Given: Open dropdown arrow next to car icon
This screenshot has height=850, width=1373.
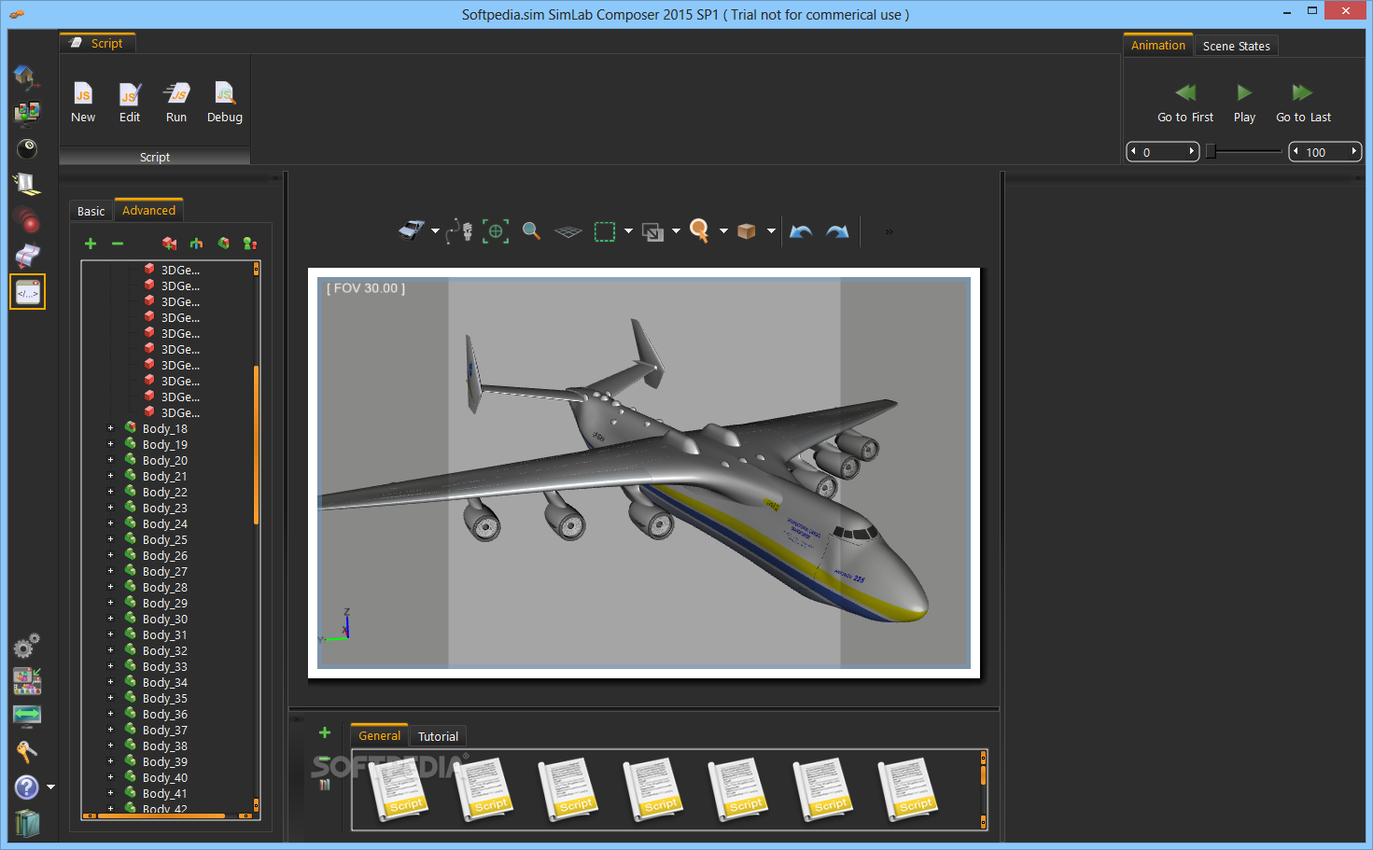Looking at the screenshot, I should pyautogui.click(x=435, y=230).
